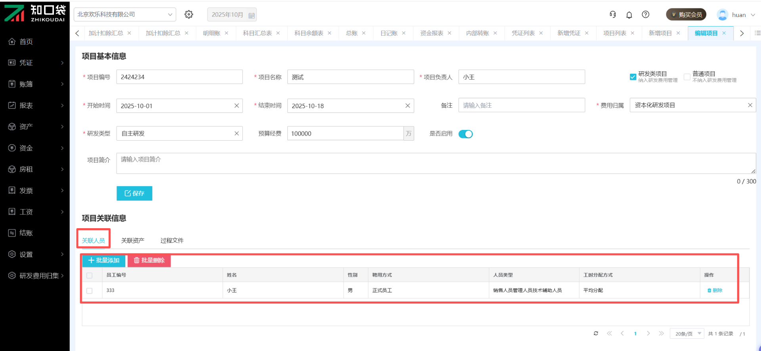The width and height of the screenshot is (761, 351).
Task: Click the 保存 button
Action: pyautogui.click(x=134, y=193)
